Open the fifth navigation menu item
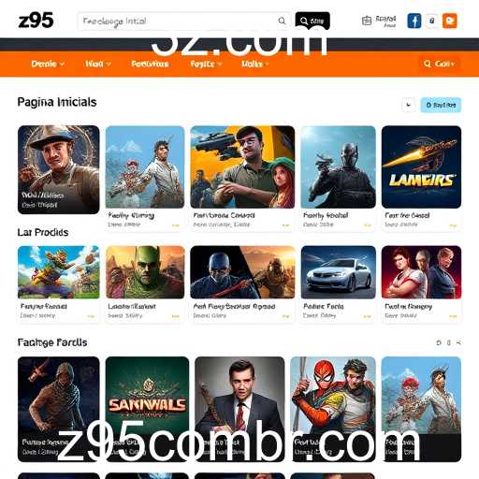The height and width of the screenshot is (479, 479). click(254, 64)
